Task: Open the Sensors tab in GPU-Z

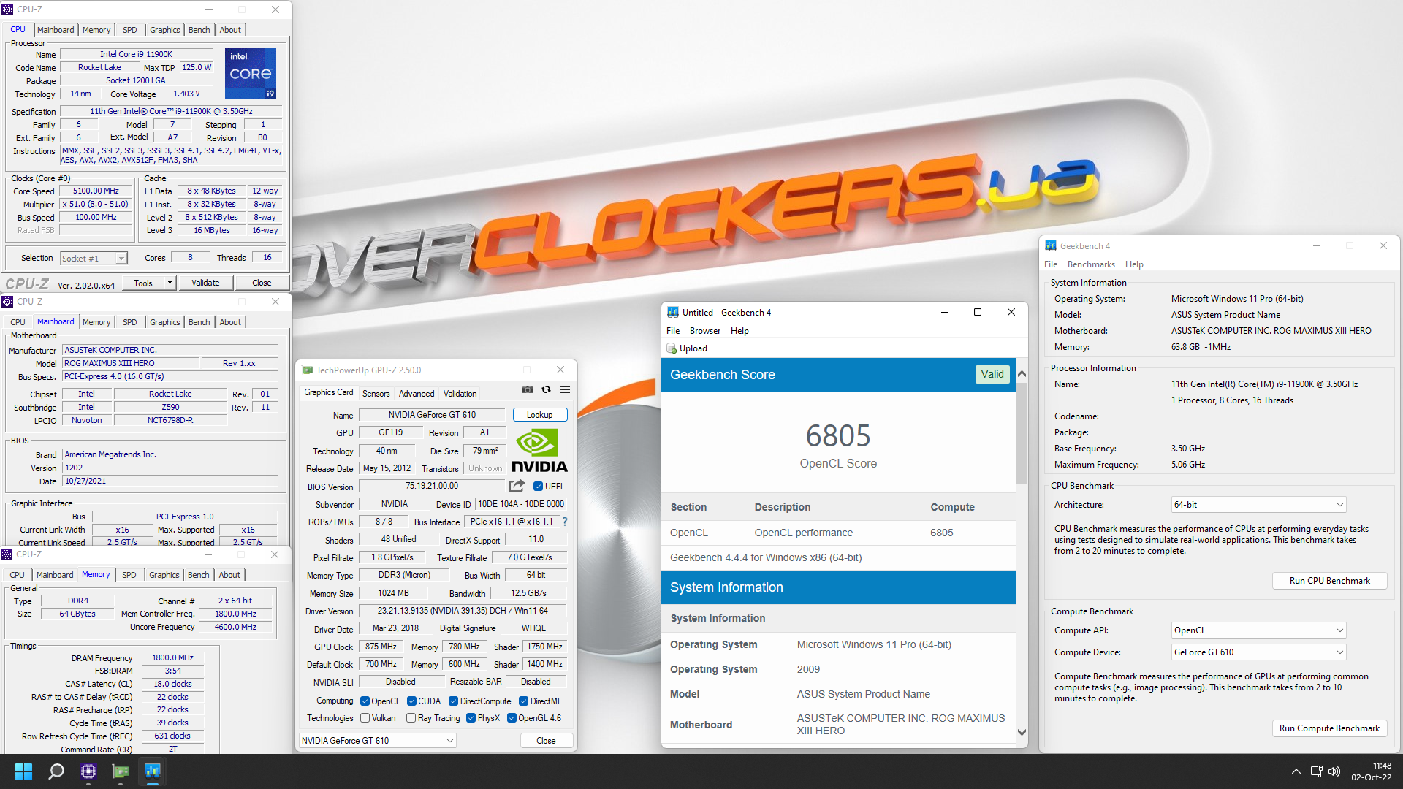Action: [x=376, y=394]
